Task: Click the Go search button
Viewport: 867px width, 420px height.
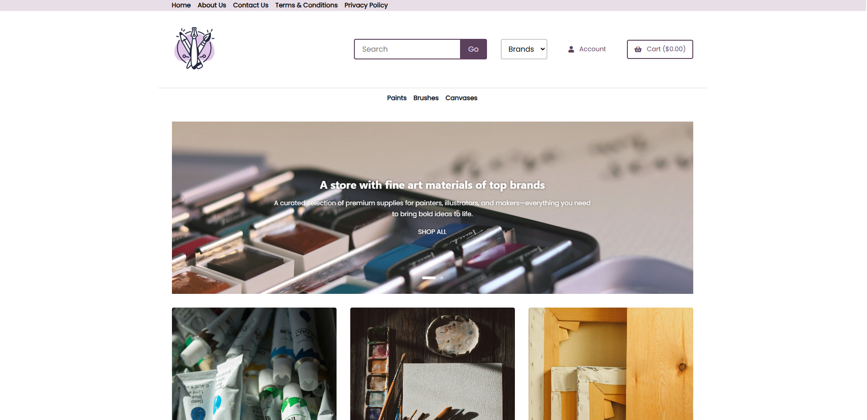Action: pos(473,49)
